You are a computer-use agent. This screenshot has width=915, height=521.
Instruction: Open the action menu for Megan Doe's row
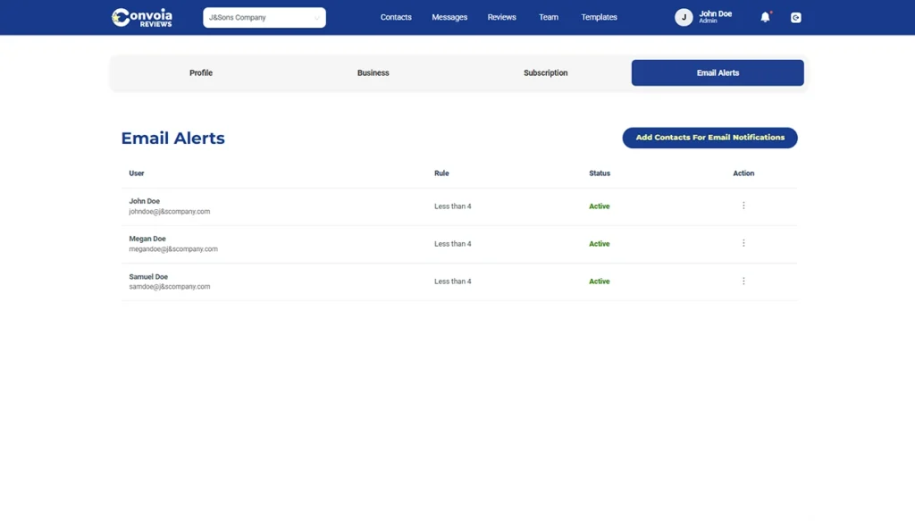743,243
